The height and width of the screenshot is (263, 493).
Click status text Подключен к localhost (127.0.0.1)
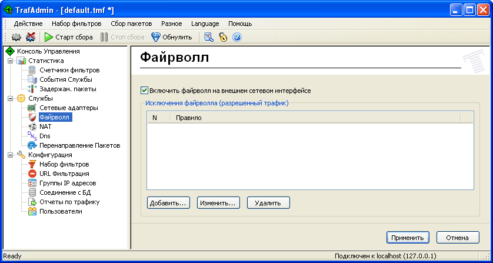[x=385, y=256]
